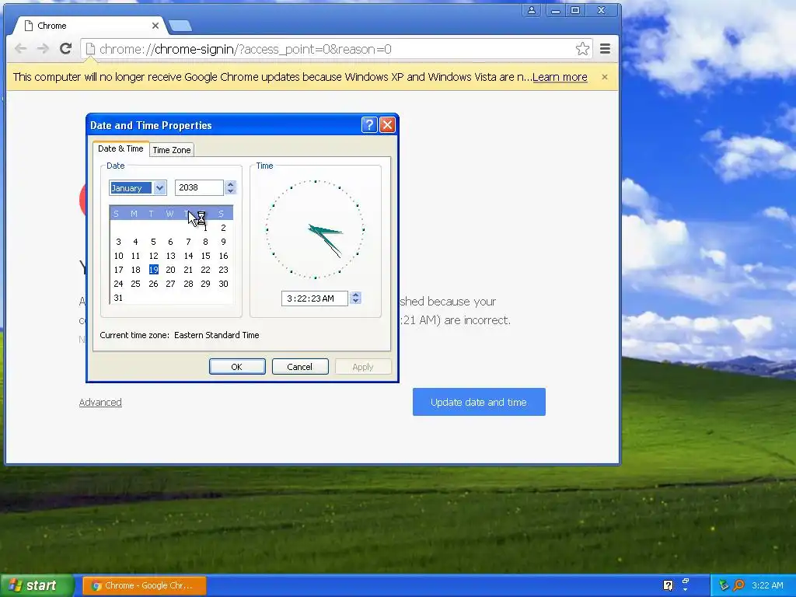The image size is (796, 597).
Task: Click the 2038 year field
Action: point(199,187)
